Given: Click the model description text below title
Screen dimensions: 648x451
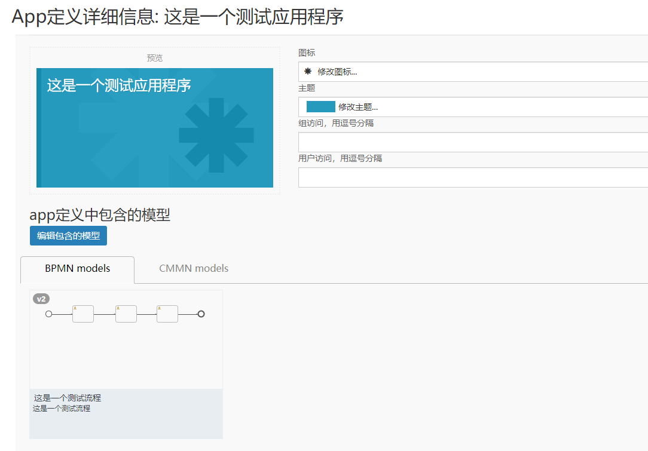Looking at the screenshot, I should [x=62, y=408].
